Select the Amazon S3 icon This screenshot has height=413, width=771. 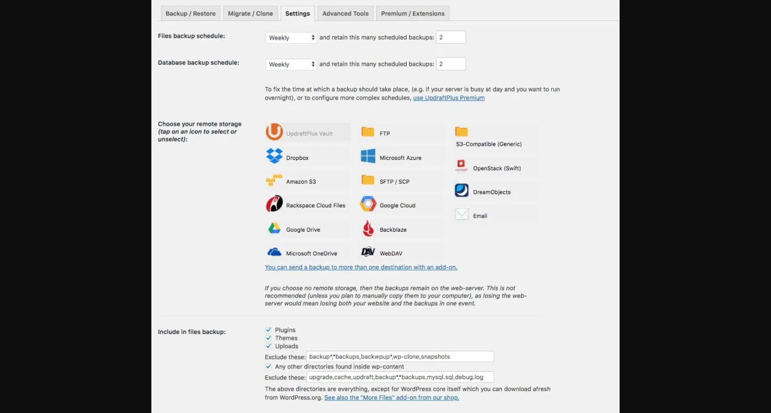tap(274, 181)
